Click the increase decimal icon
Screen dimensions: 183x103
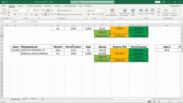[100, 14]
